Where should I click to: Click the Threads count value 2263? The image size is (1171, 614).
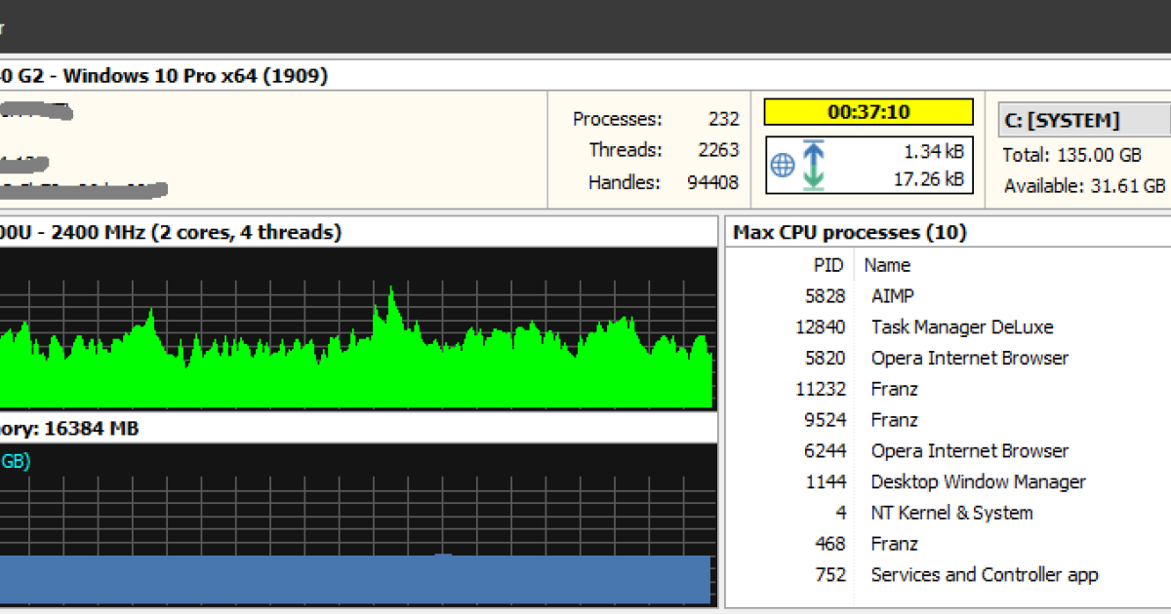719,151
